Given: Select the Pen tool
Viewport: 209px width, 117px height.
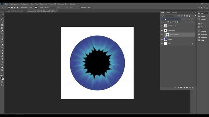Looking at the screenshot, I should point(2,56).
